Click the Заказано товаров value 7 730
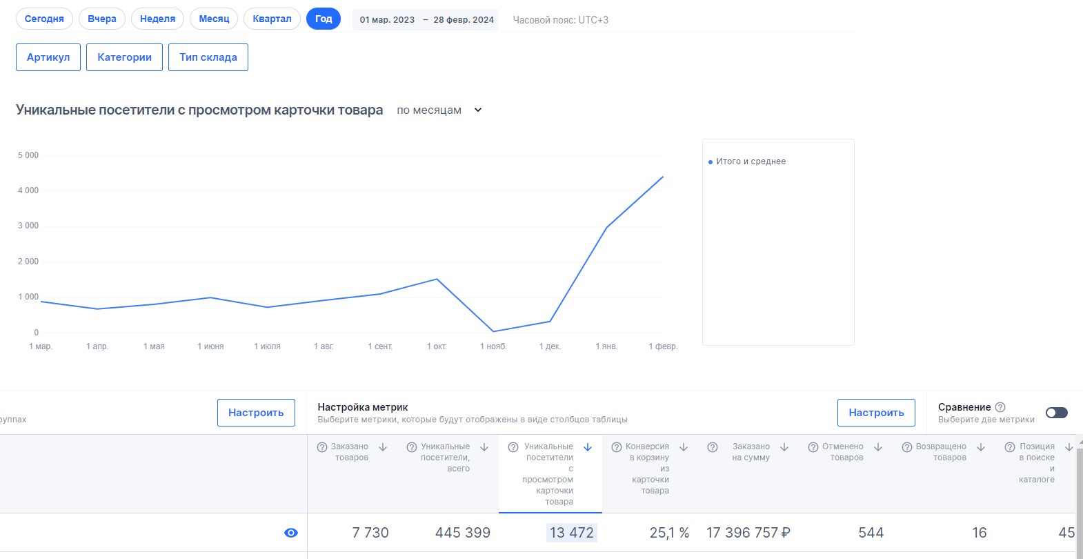Viewport: 1083px width, 559px height. click(370, 533)
